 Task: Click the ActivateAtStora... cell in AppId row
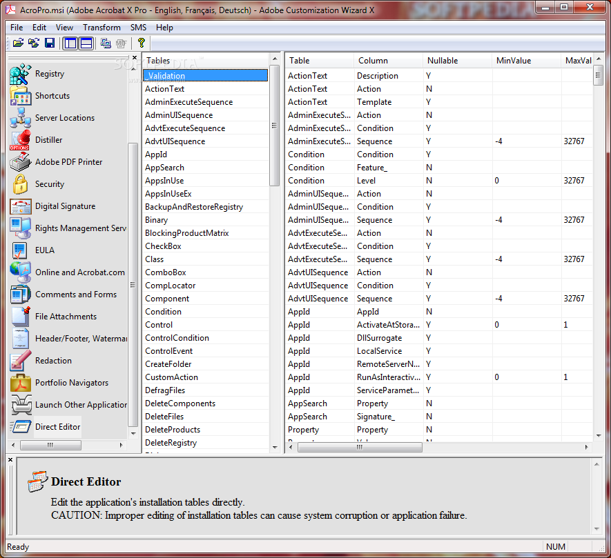coord(389,325)
